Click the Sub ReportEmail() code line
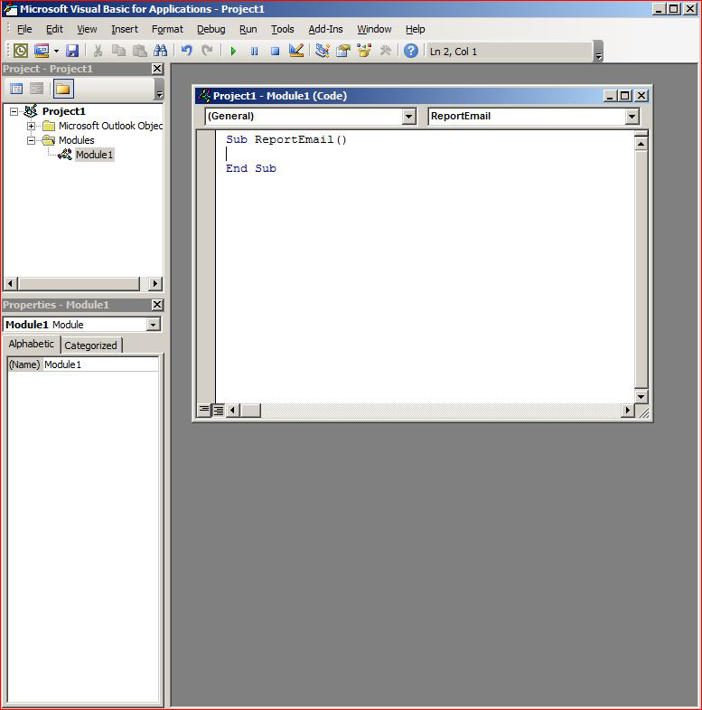The height and width of the screenshot is (710, 702). [x=286, y=139]
